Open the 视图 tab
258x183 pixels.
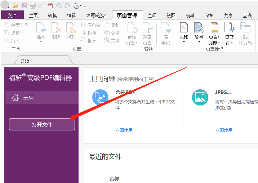pyautogui.click(x=171, y=15)
